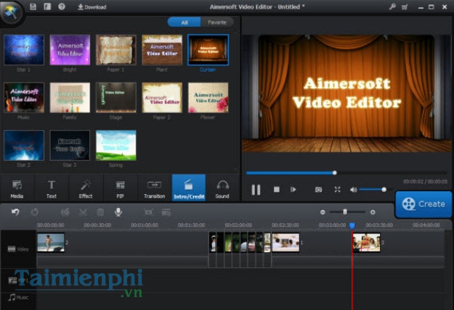454x310 pixels.
Task: Click the project file icon next to save
Action: (47, 7)
